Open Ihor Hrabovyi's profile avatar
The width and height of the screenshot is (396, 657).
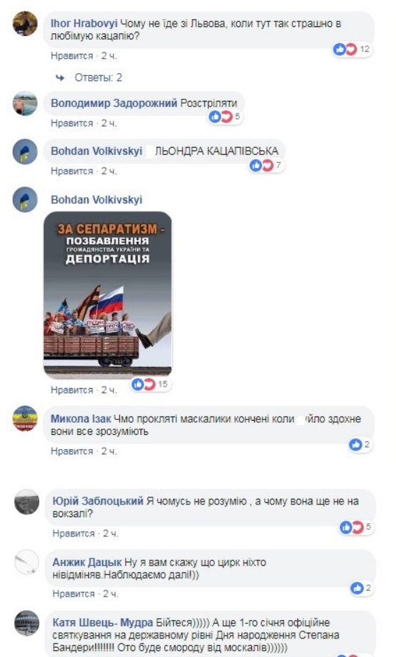(25, 23)
